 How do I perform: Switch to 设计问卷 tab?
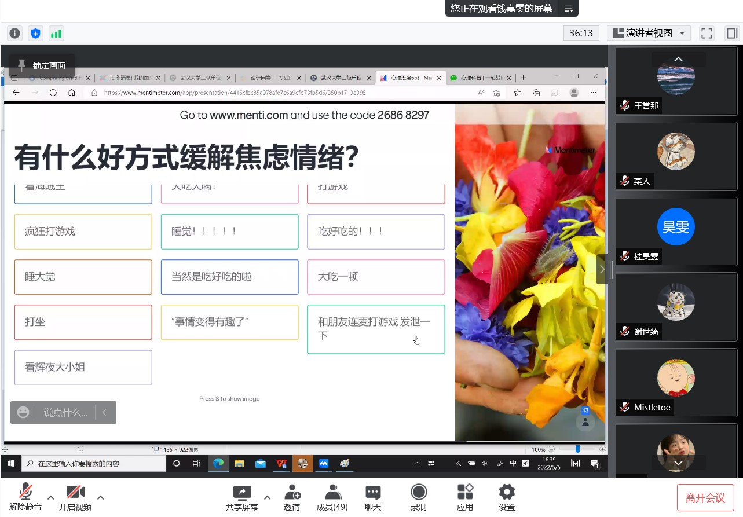pos(269,78)
